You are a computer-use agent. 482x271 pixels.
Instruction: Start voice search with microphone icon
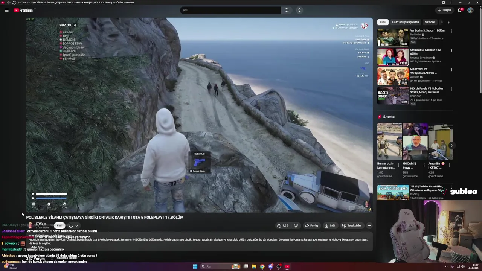click(x=299, y=10)
